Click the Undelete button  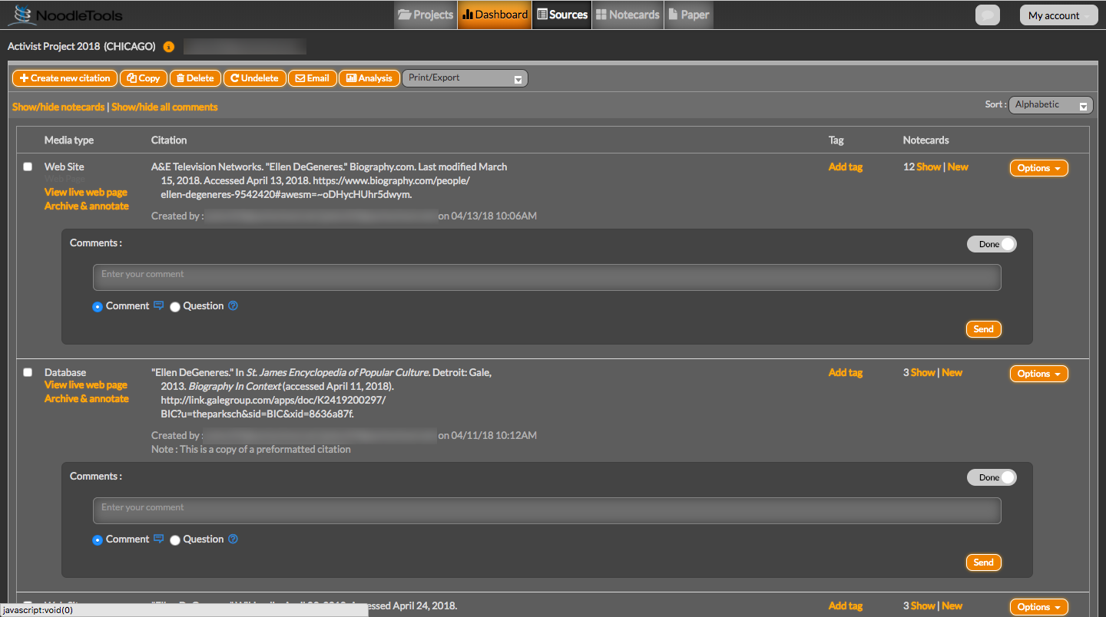tap(255, 78)
